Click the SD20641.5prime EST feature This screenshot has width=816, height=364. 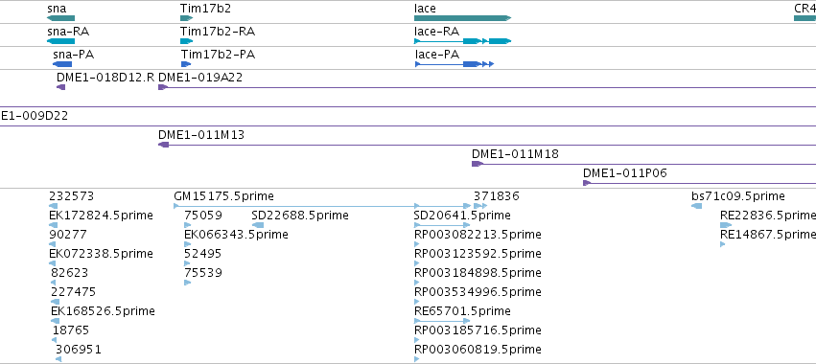[x=442, y=225]
